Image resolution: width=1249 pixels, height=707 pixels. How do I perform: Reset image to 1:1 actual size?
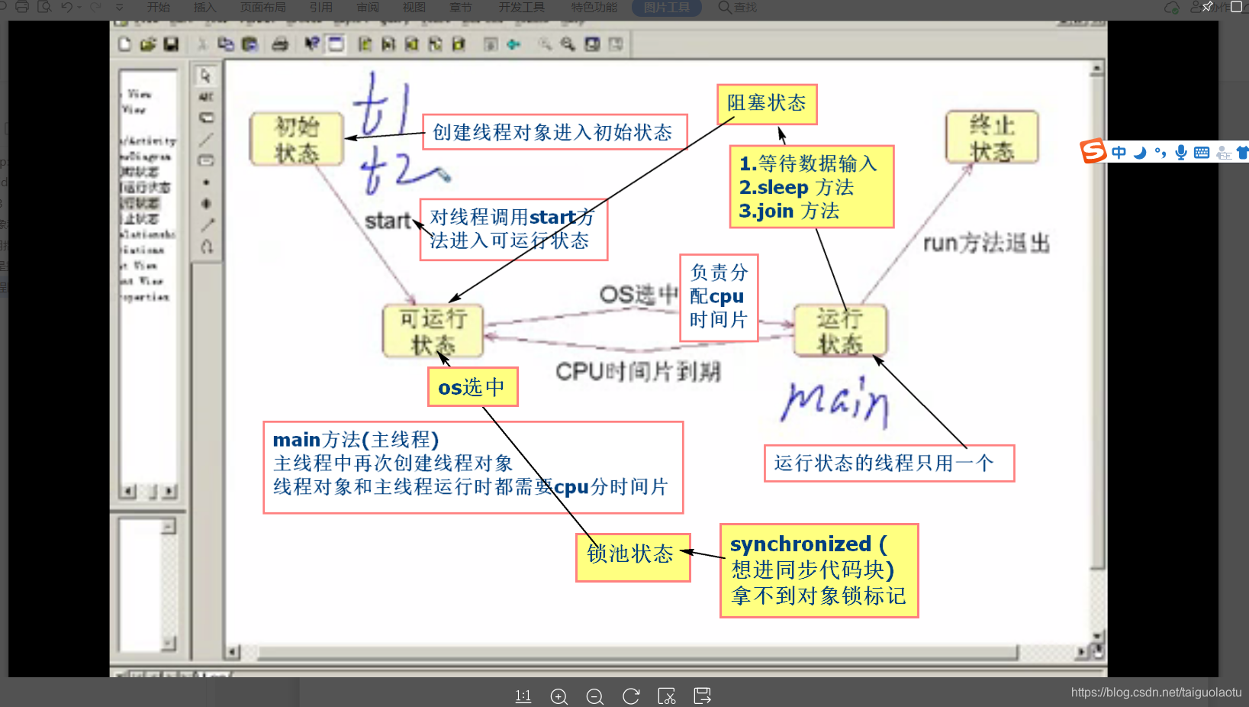(x=523, y=696)
